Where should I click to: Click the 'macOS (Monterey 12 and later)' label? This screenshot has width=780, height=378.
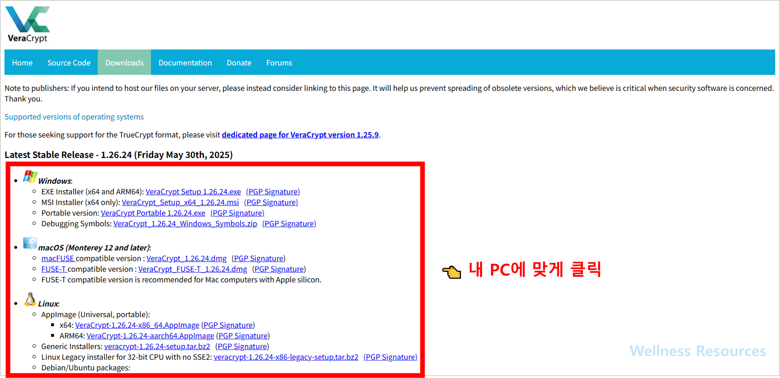pyautogui.click(x=94, y=248)
